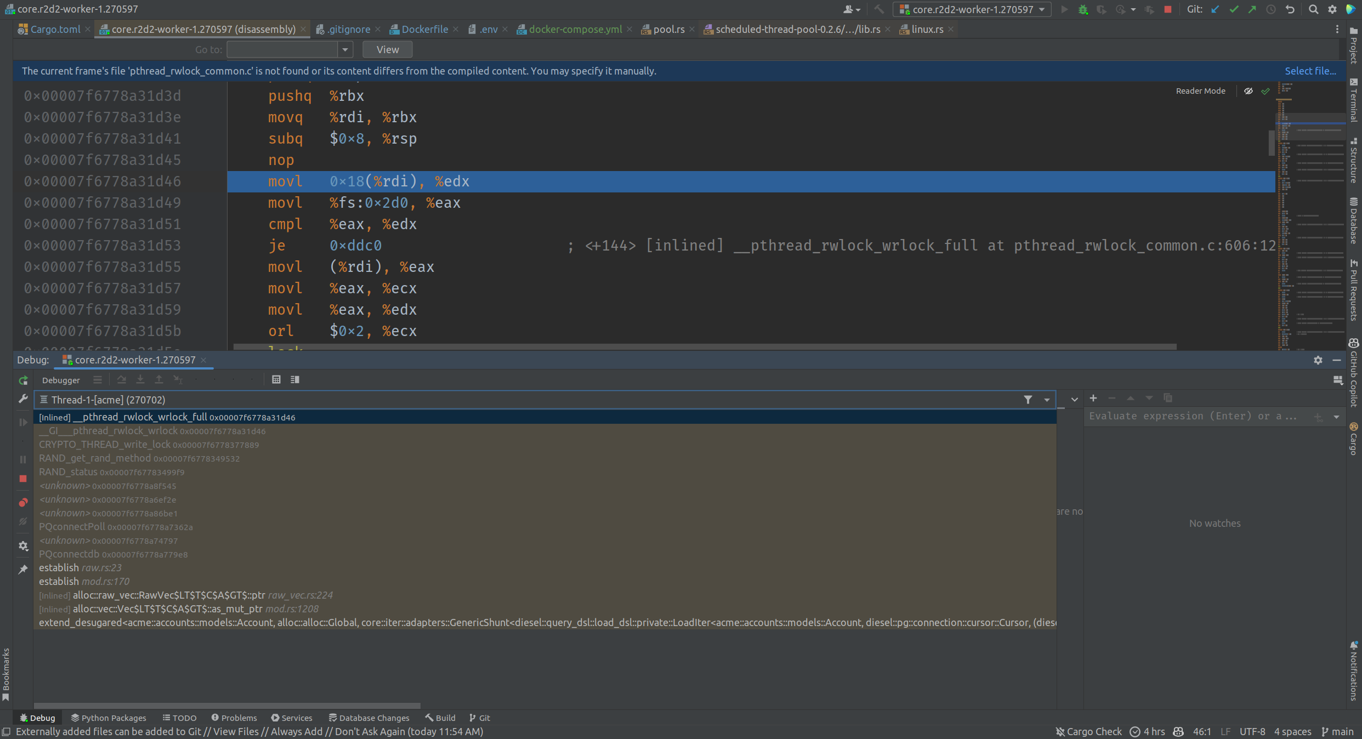Screen dimensions: 1362x739
Task: Click the View button next to Go to
Action: [387, 49]
